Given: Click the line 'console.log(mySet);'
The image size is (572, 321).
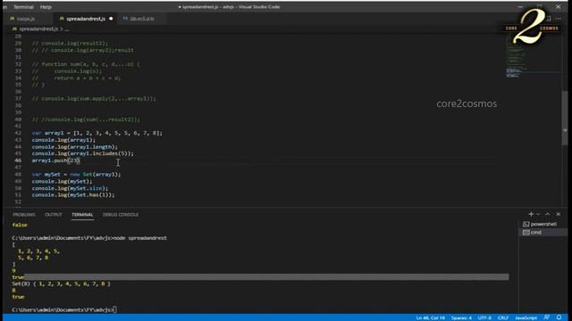Looking at the screenshot, I should point(62,181).
